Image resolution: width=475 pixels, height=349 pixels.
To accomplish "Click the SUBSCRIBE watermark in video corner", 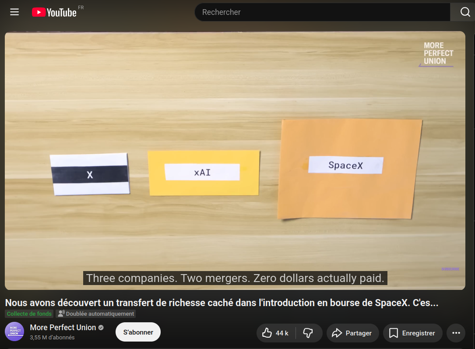I will [x=450, y=269].
